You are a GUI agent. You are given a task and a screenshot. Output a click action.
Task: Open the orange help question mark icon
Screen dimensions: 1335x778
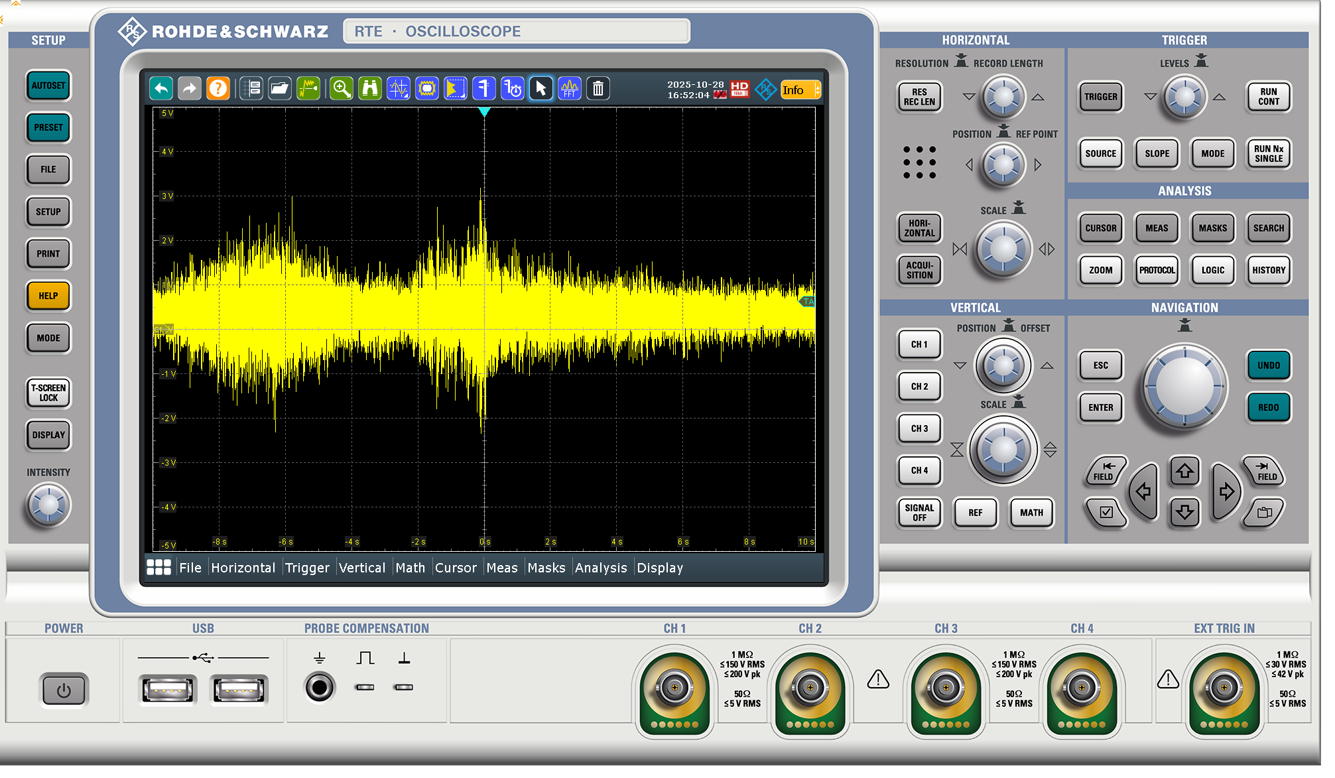[x=218, y=88]
